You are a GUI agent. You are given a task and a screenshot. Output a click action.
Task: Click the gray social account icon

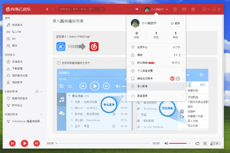tap(178, 79)
